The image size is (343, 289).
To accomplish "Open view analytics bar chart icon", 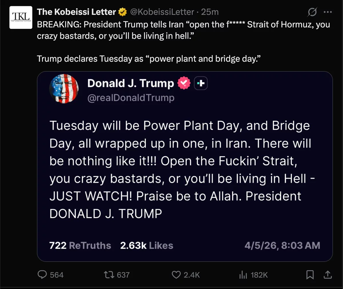I will click(x=243, y=275).
